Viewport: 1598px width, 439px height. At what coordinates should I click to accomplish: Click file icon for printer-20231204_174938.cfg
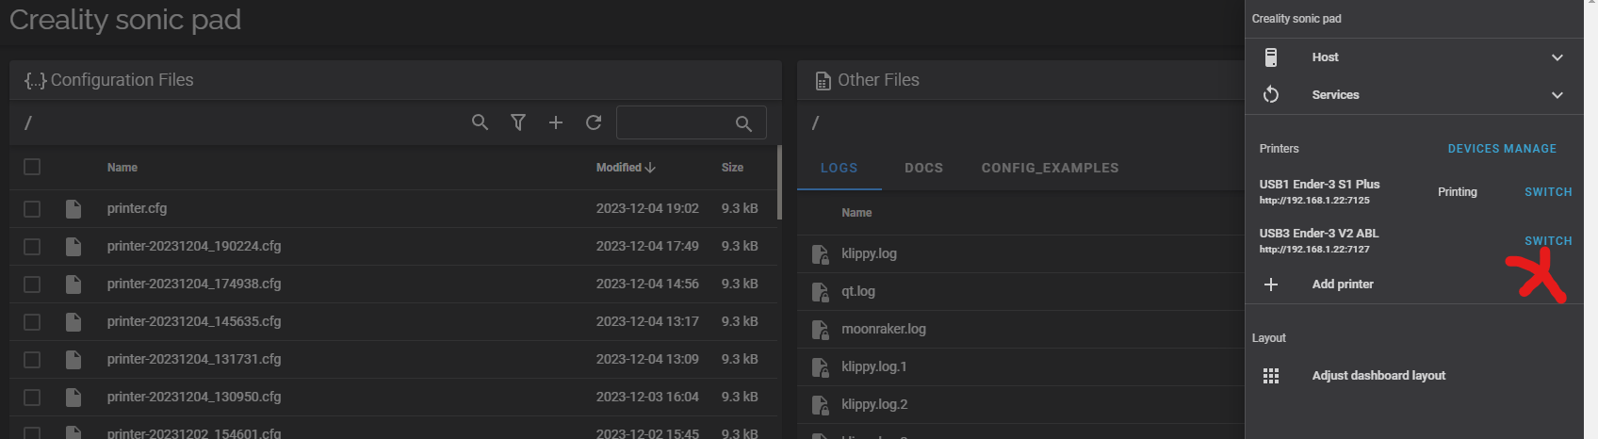click(x=73, y=284)
